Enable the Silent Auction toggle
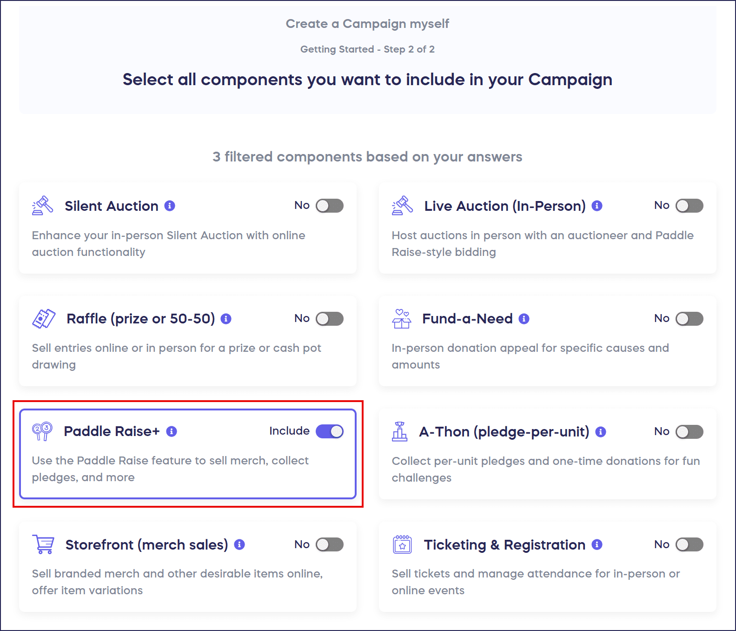Screen dimensions: 736x631 [330, 206]
